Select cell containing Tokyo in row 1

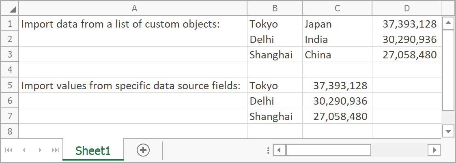(x=275, y=24)
